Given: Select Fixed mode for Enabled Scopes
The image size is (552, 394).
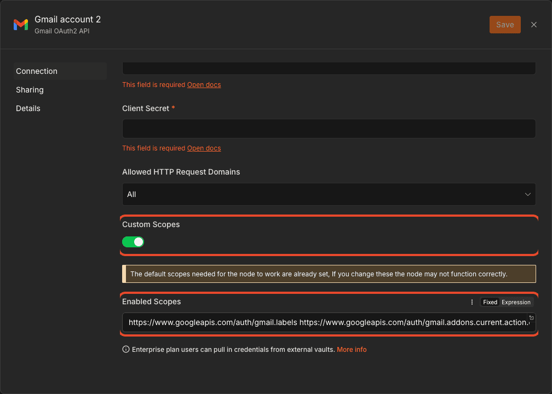Looking at the screenshot, I should [490, 302].
